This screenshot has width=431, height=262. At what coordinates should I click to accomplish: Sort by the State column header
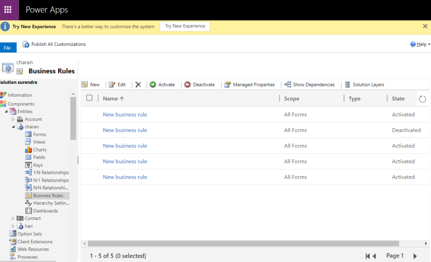pyautogui.click(x=398, y=98)
